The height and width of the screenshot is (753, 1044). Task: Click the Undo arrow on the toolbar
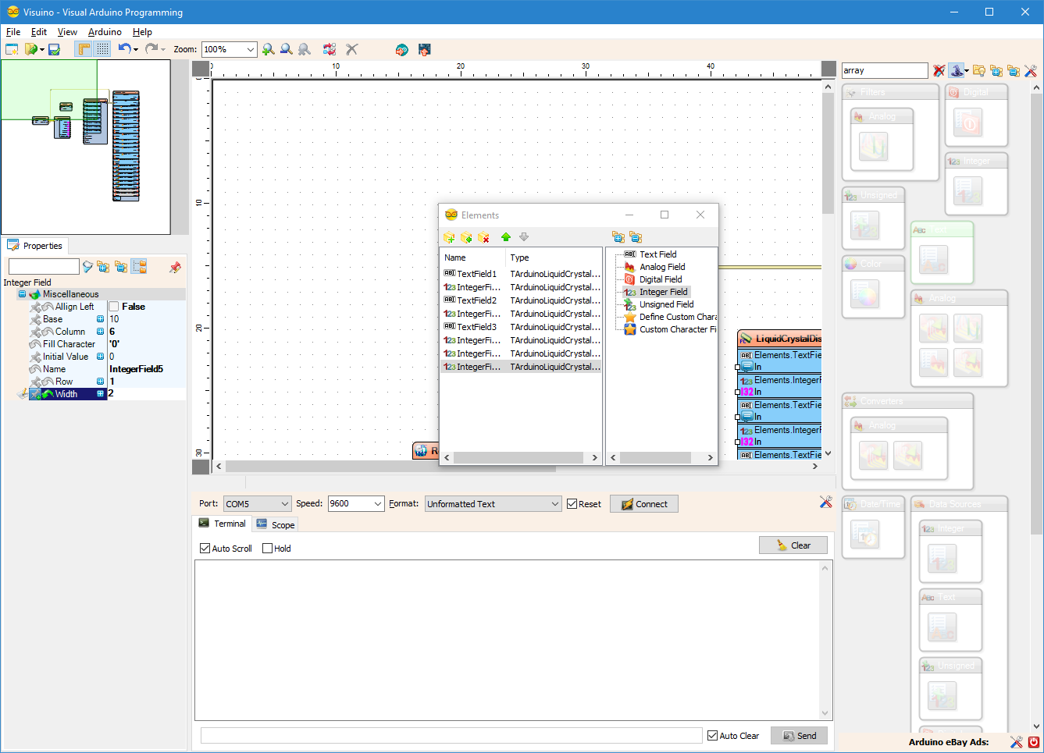coord(124,49)
